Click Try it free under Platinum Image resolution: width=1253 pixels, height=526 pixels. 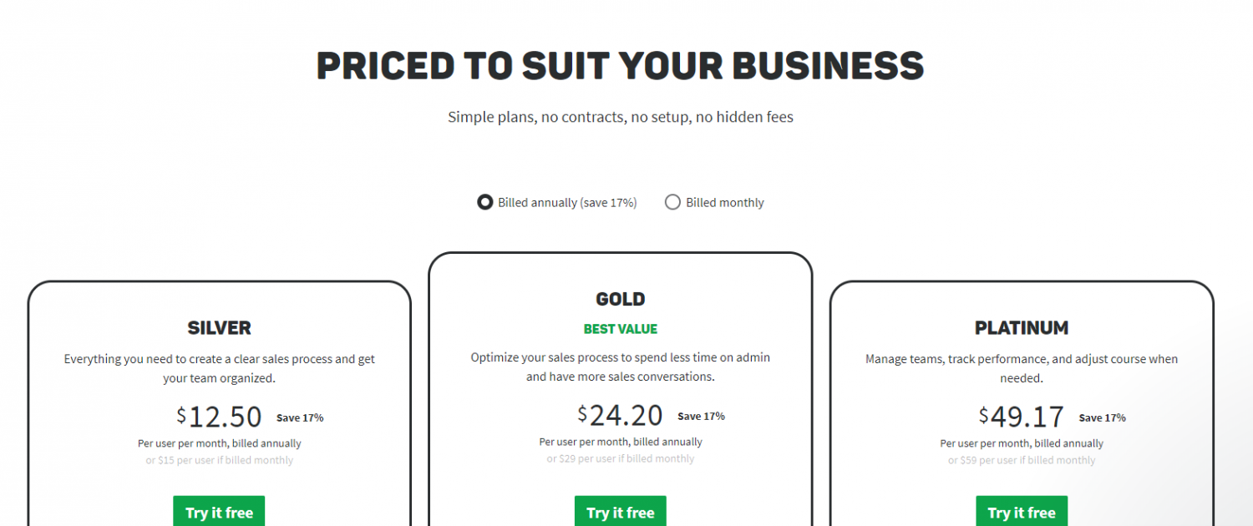[1022, 512]
